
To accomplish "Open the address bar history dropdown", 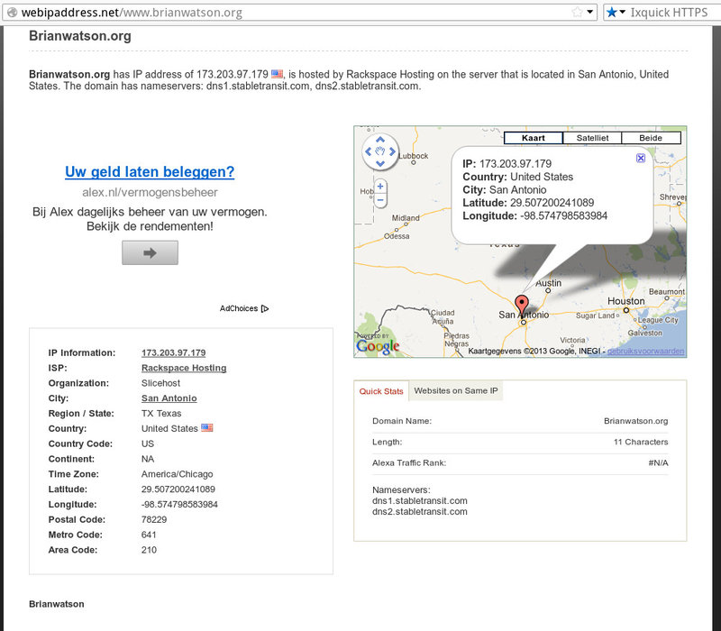I will [590, 13].
